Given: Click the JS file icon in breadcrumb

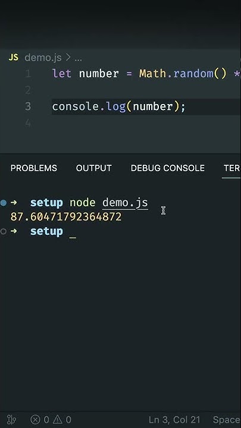Looking at the screenshot, I should coord(14,58).
